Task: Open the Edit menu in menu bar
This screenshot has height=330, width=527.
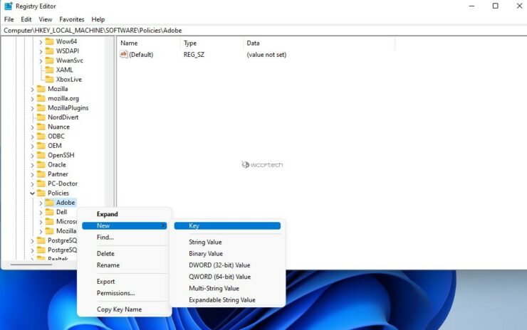Action: pyautogui.click(x=26, y=19)
